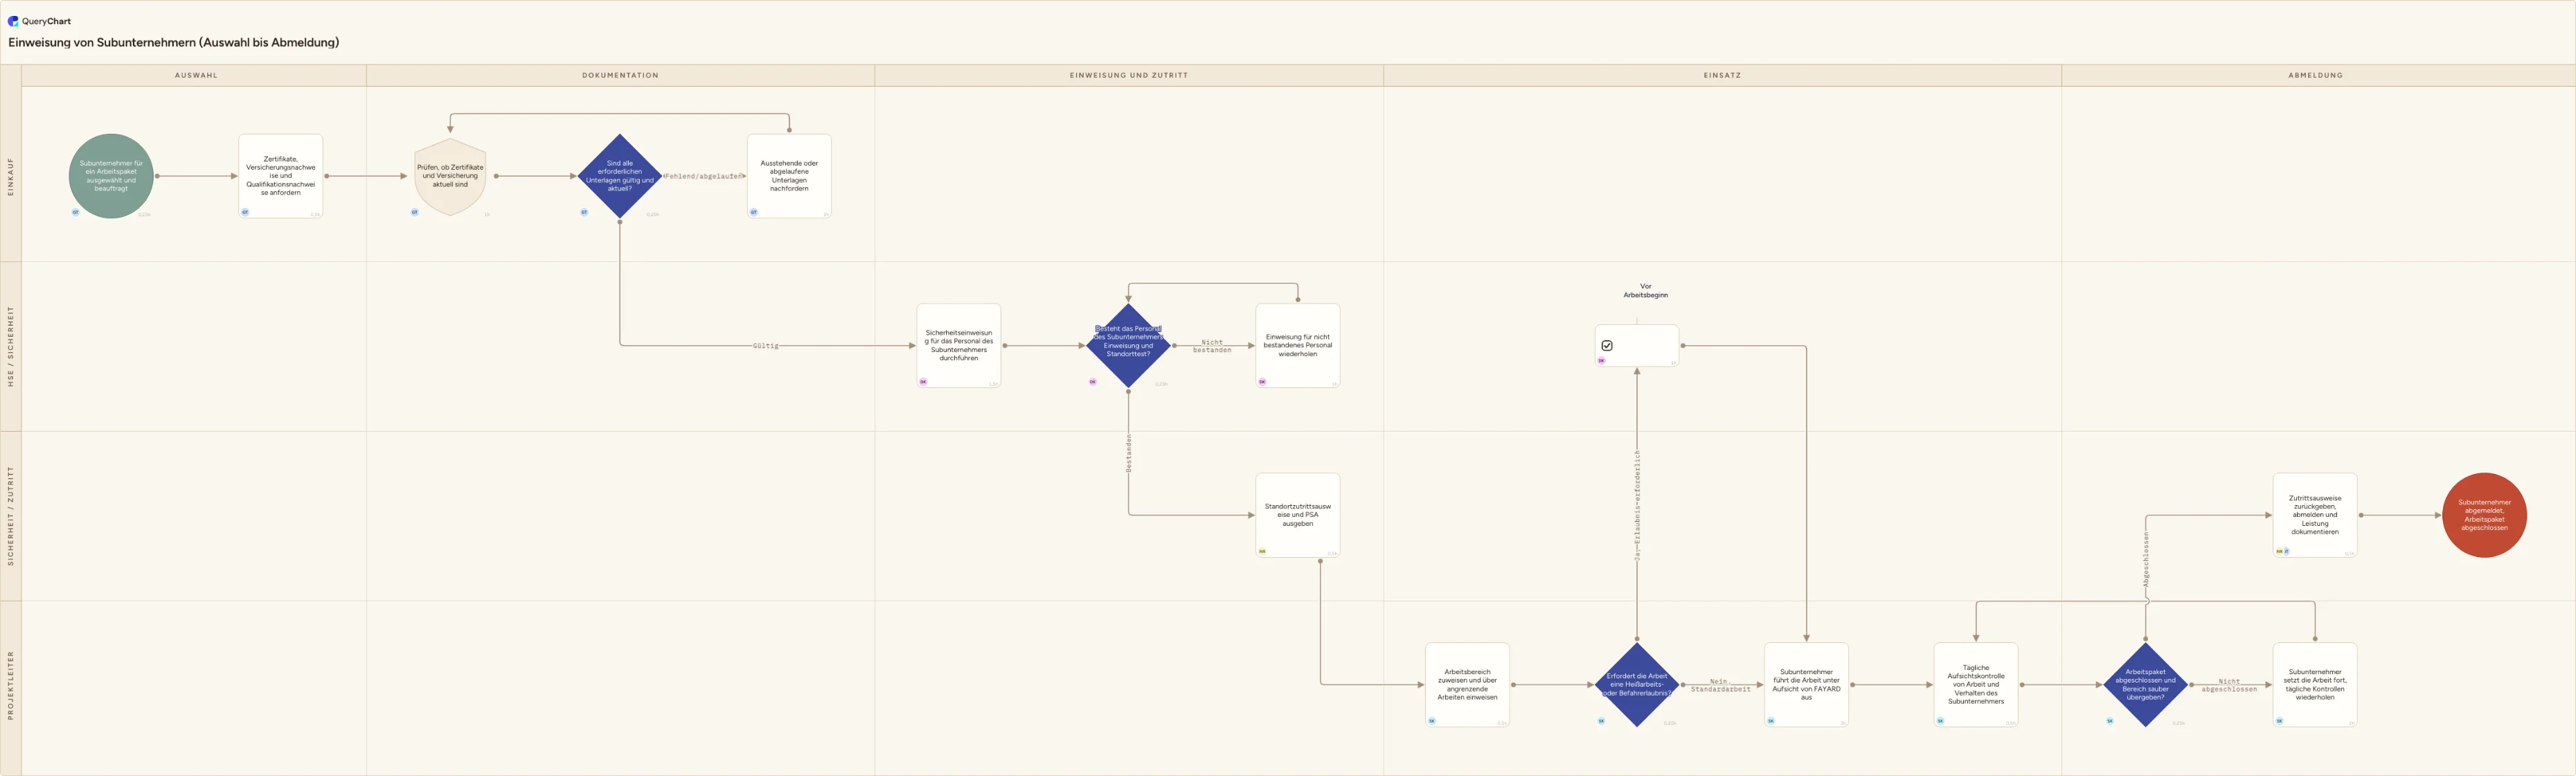Click the Fehlend/abgelaufen edge label
Screen dimensions: 2576x776
705,176
